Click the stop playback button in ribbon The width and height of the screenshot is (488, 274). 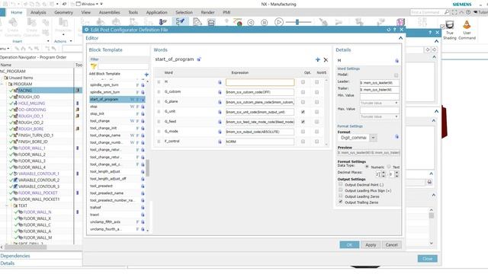tap(264, 22)
